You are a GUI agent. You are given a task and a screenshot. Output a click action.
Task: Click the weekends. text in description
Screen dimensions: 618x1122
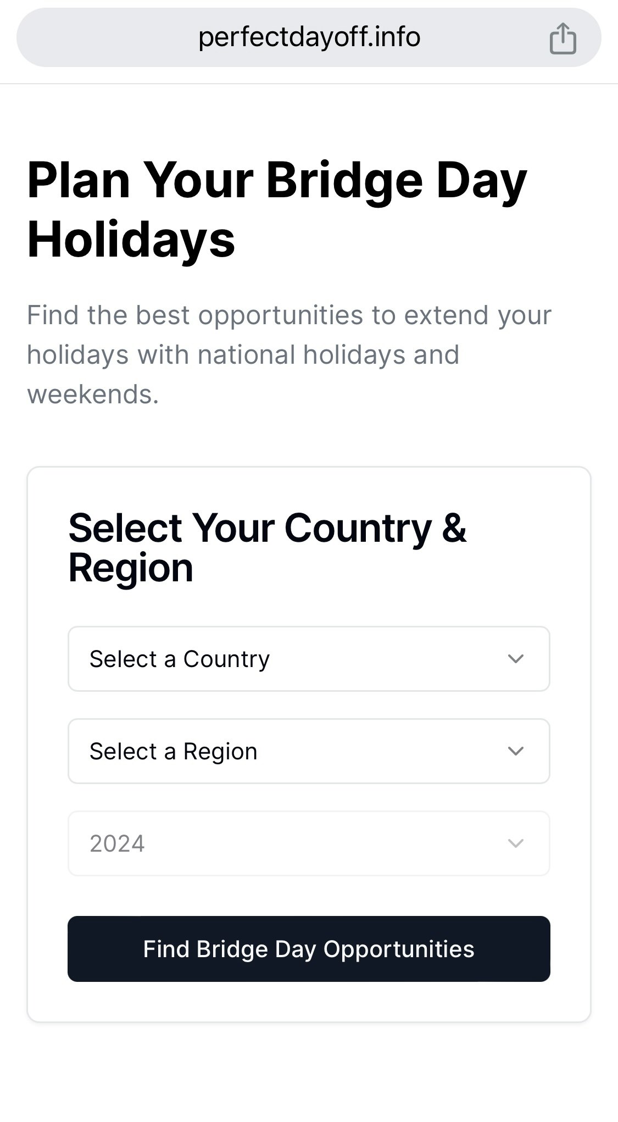(x=93, y=395)
